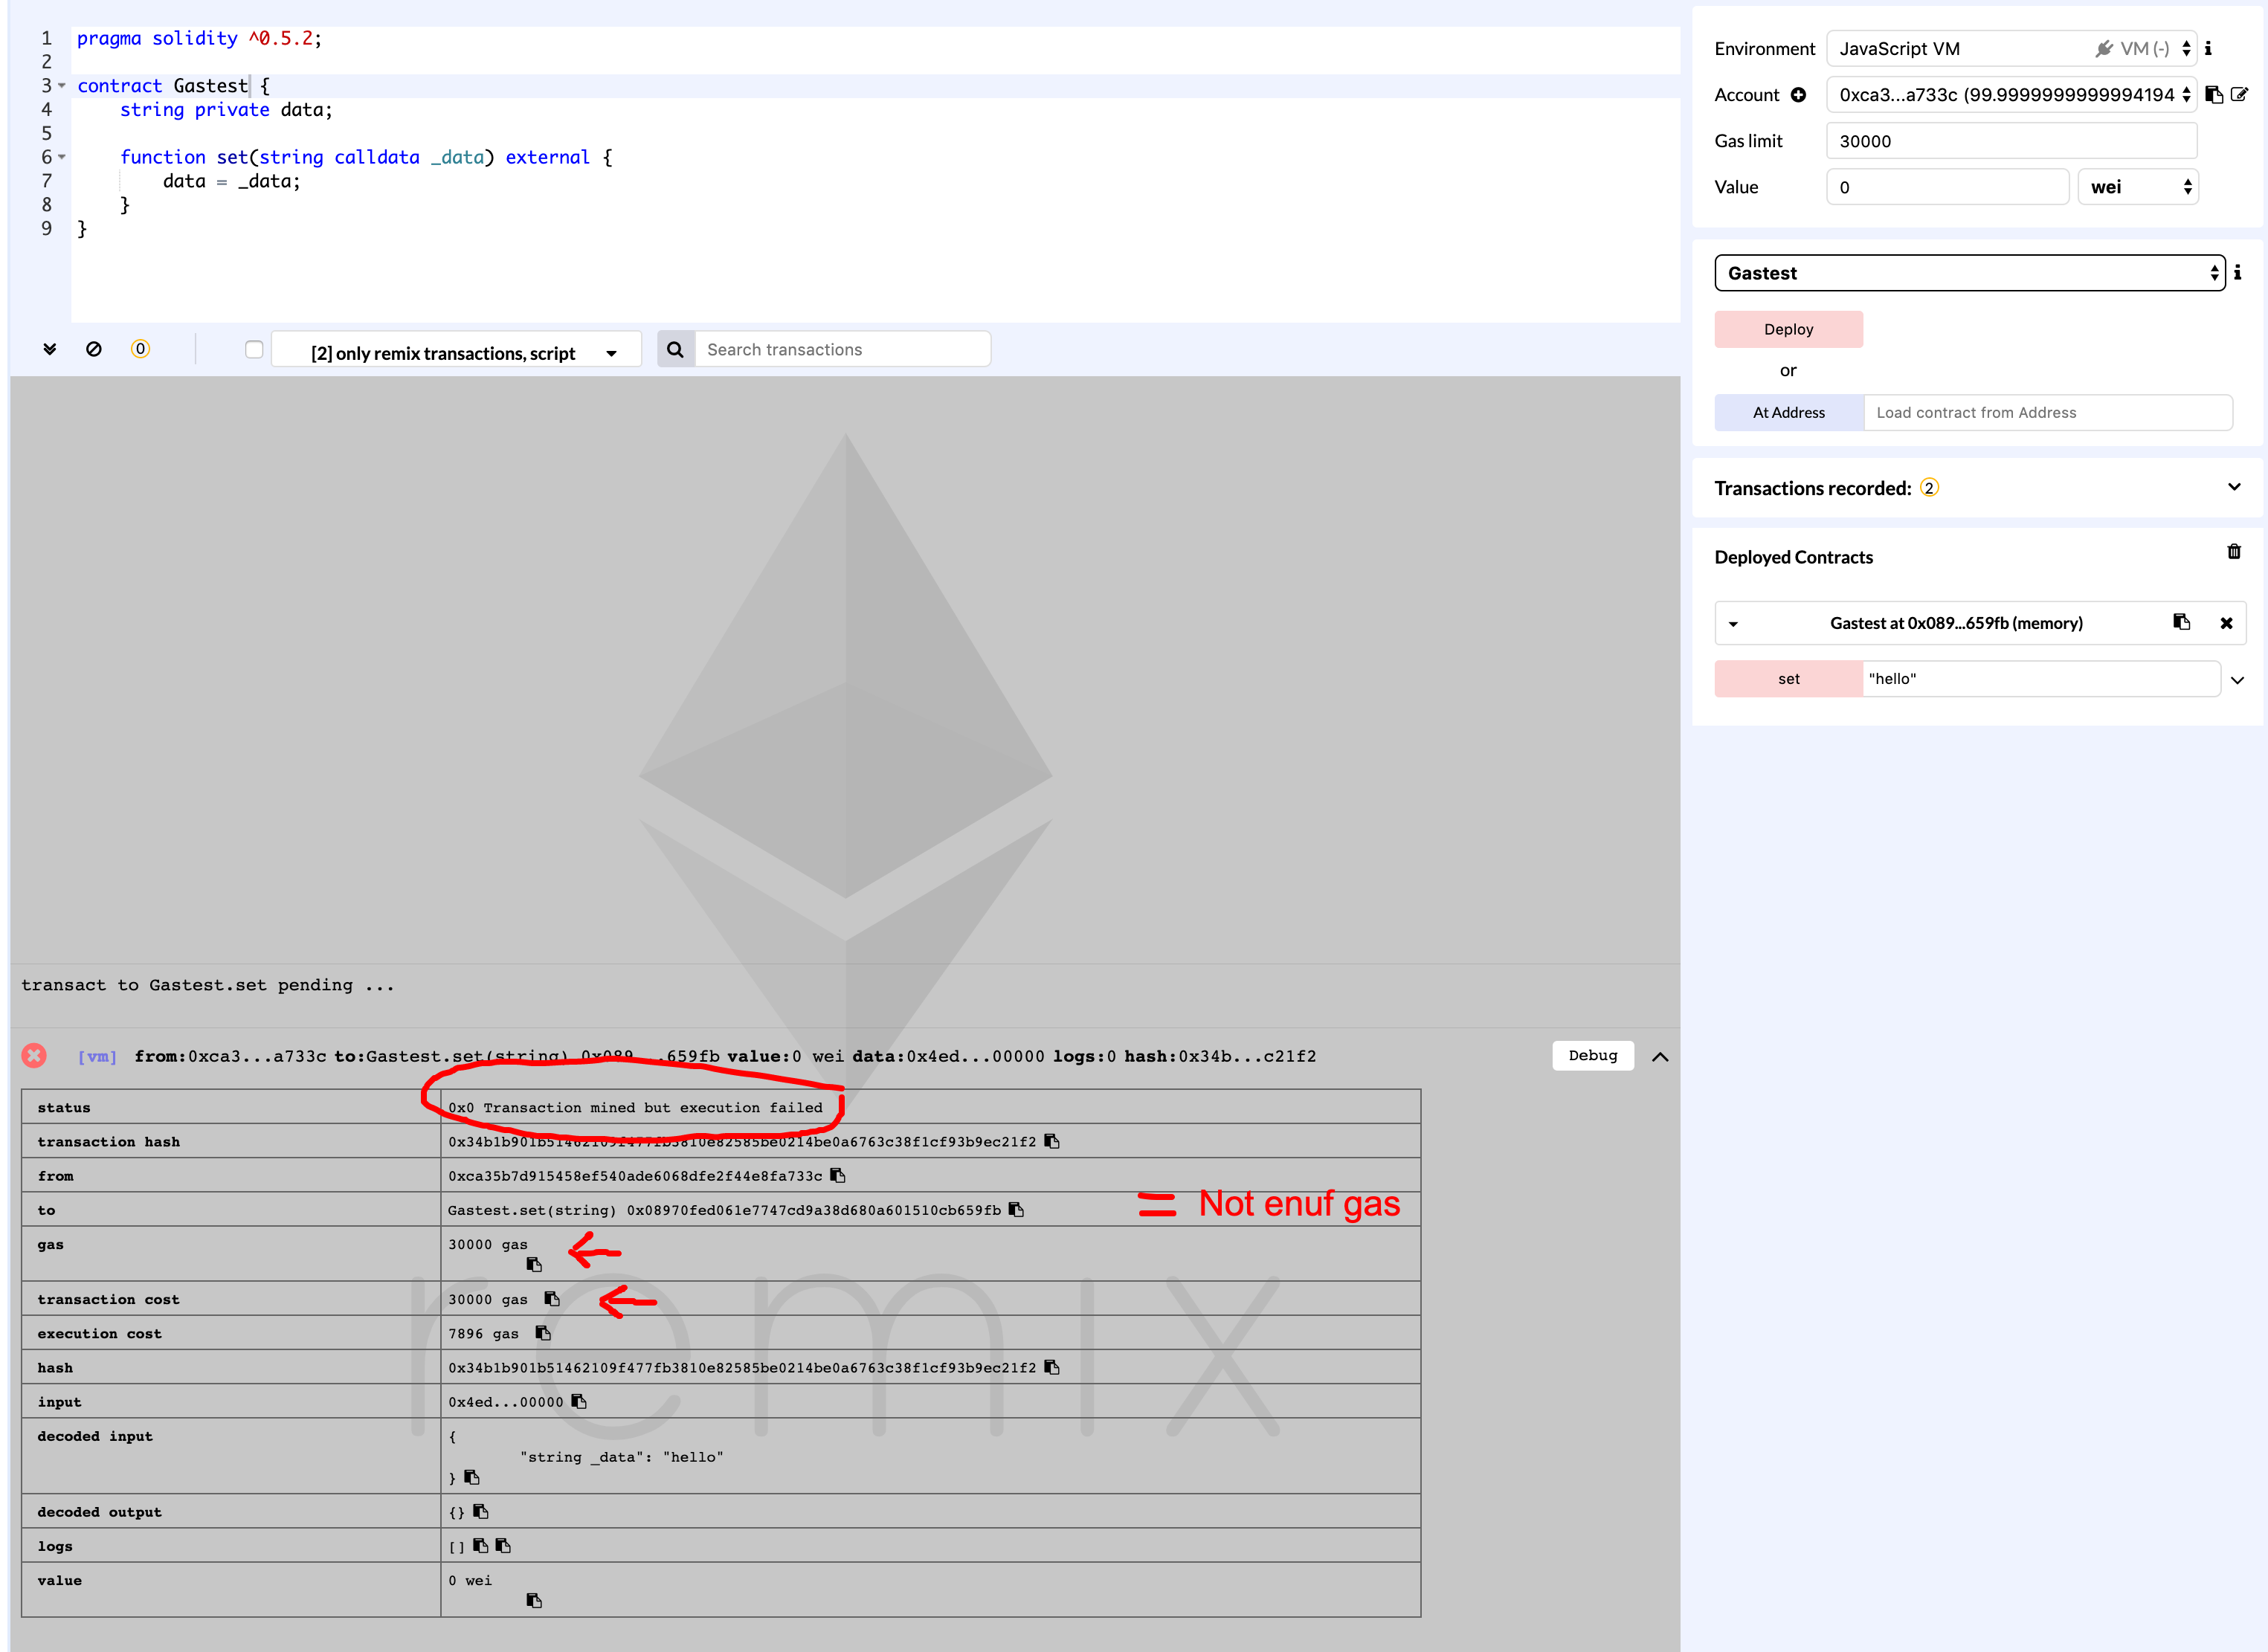
Task: Copy the selected account address
Action: (2214, 95)
